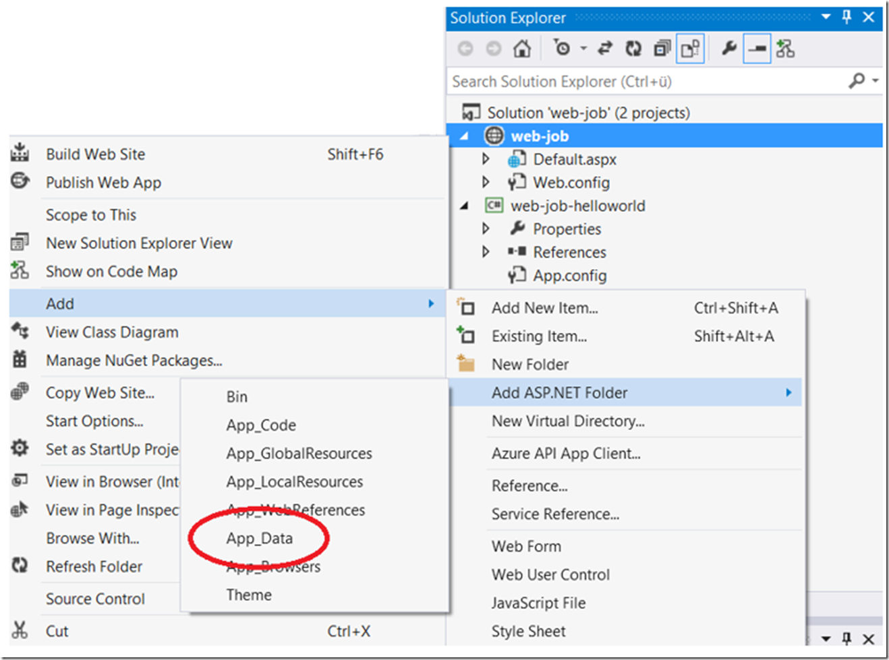This screenshot has width=889, height=660.
Task: Choose Copy Web Site...
Action: pos(100,392)
